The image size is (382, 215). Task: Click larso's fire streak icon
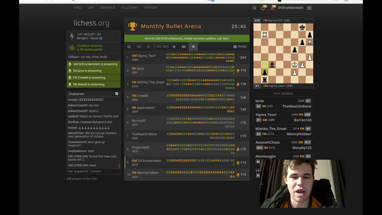coord(238,70)
